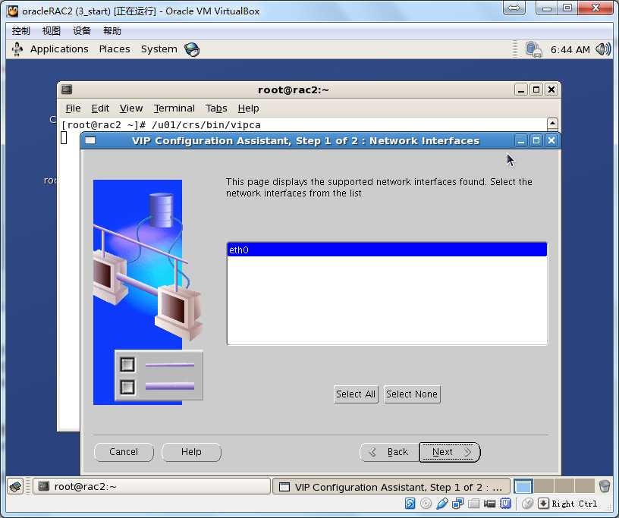Minimize the Oracle VM VirtualBox window
Screen dimensions: 619x518
pyautogui.click(x=547, y=8)
